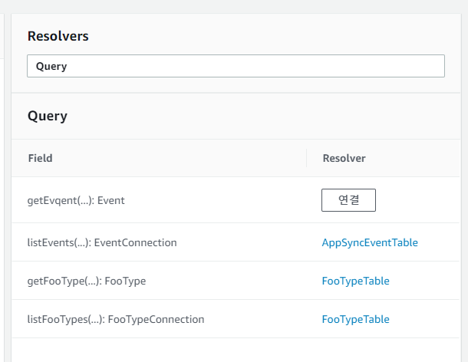The image size is (468, 362).
Task: Open the AppSyncEventTable resolver link
Action: pos(369,242)
